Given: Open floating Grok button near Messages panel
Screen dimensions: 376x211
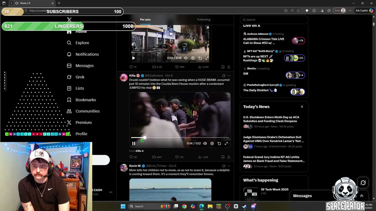Looking at the screenshot, I should pyautogui.click(x=363, y=183).
